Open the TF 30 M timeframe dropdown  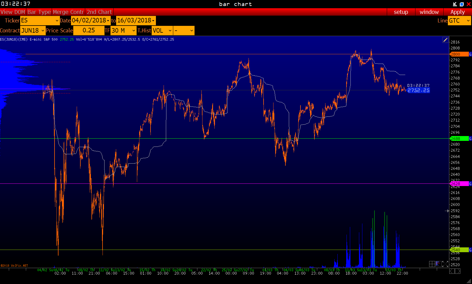click(x=123, y=31)
